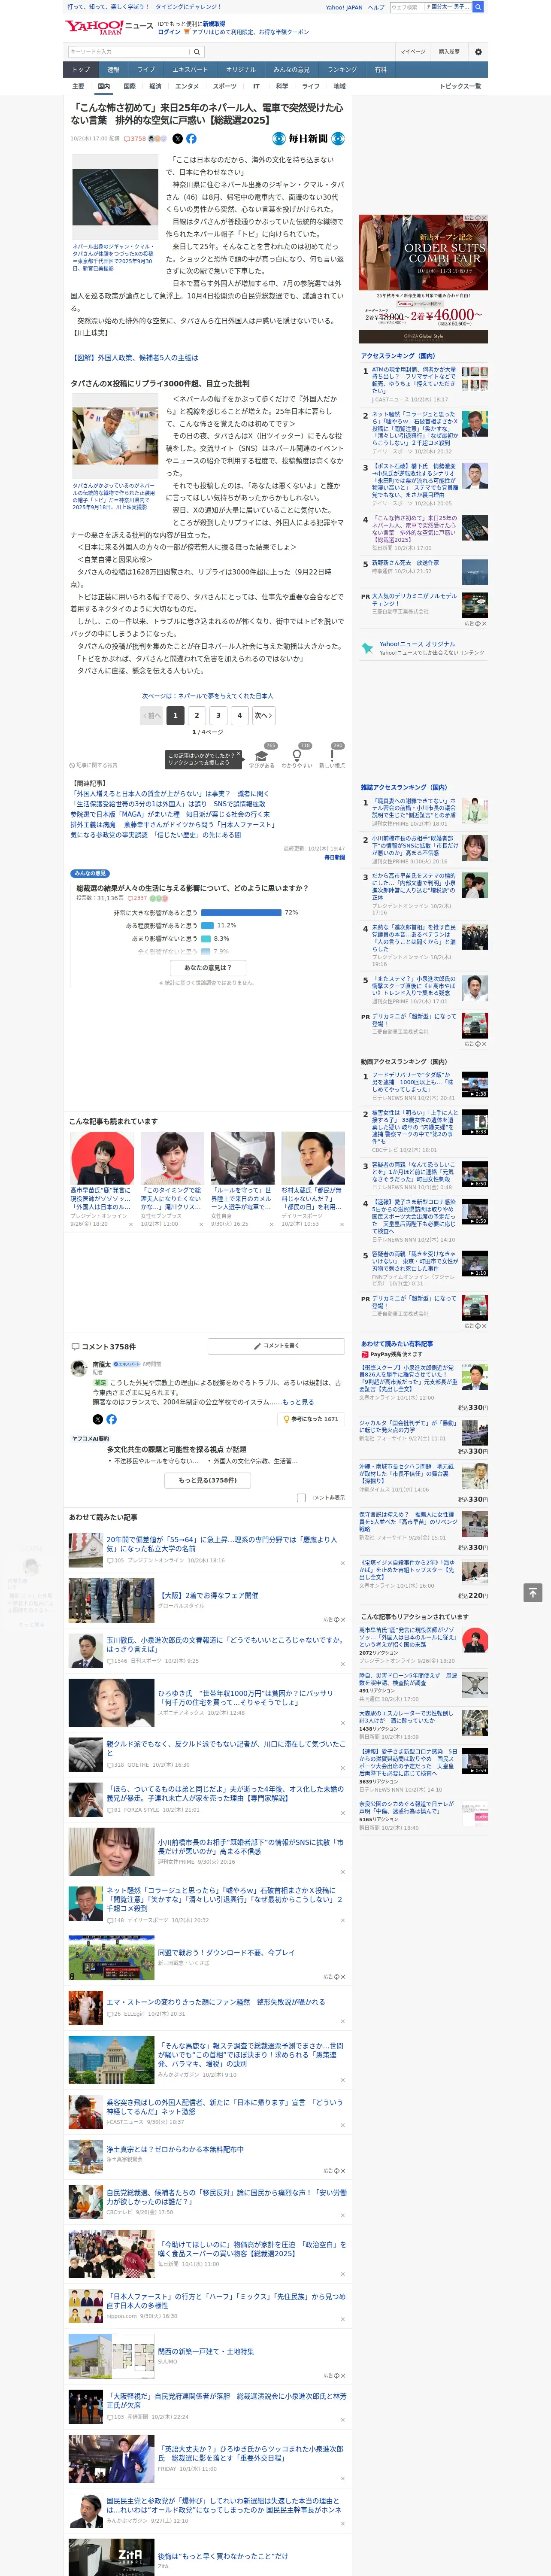Click the 記事に関する報告 report icon
The image size is (551, 2576).
click(x=93, y=765)
